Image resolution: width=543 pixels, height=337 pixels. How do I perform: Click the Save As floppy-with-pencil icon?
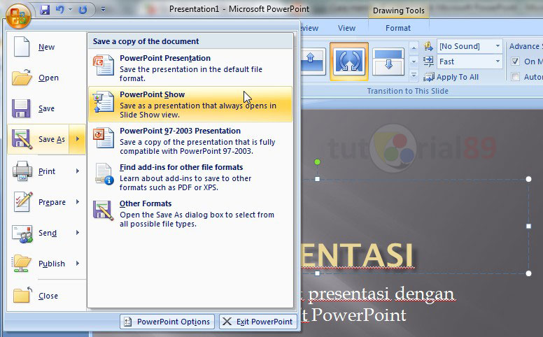(x=22, y=139)
